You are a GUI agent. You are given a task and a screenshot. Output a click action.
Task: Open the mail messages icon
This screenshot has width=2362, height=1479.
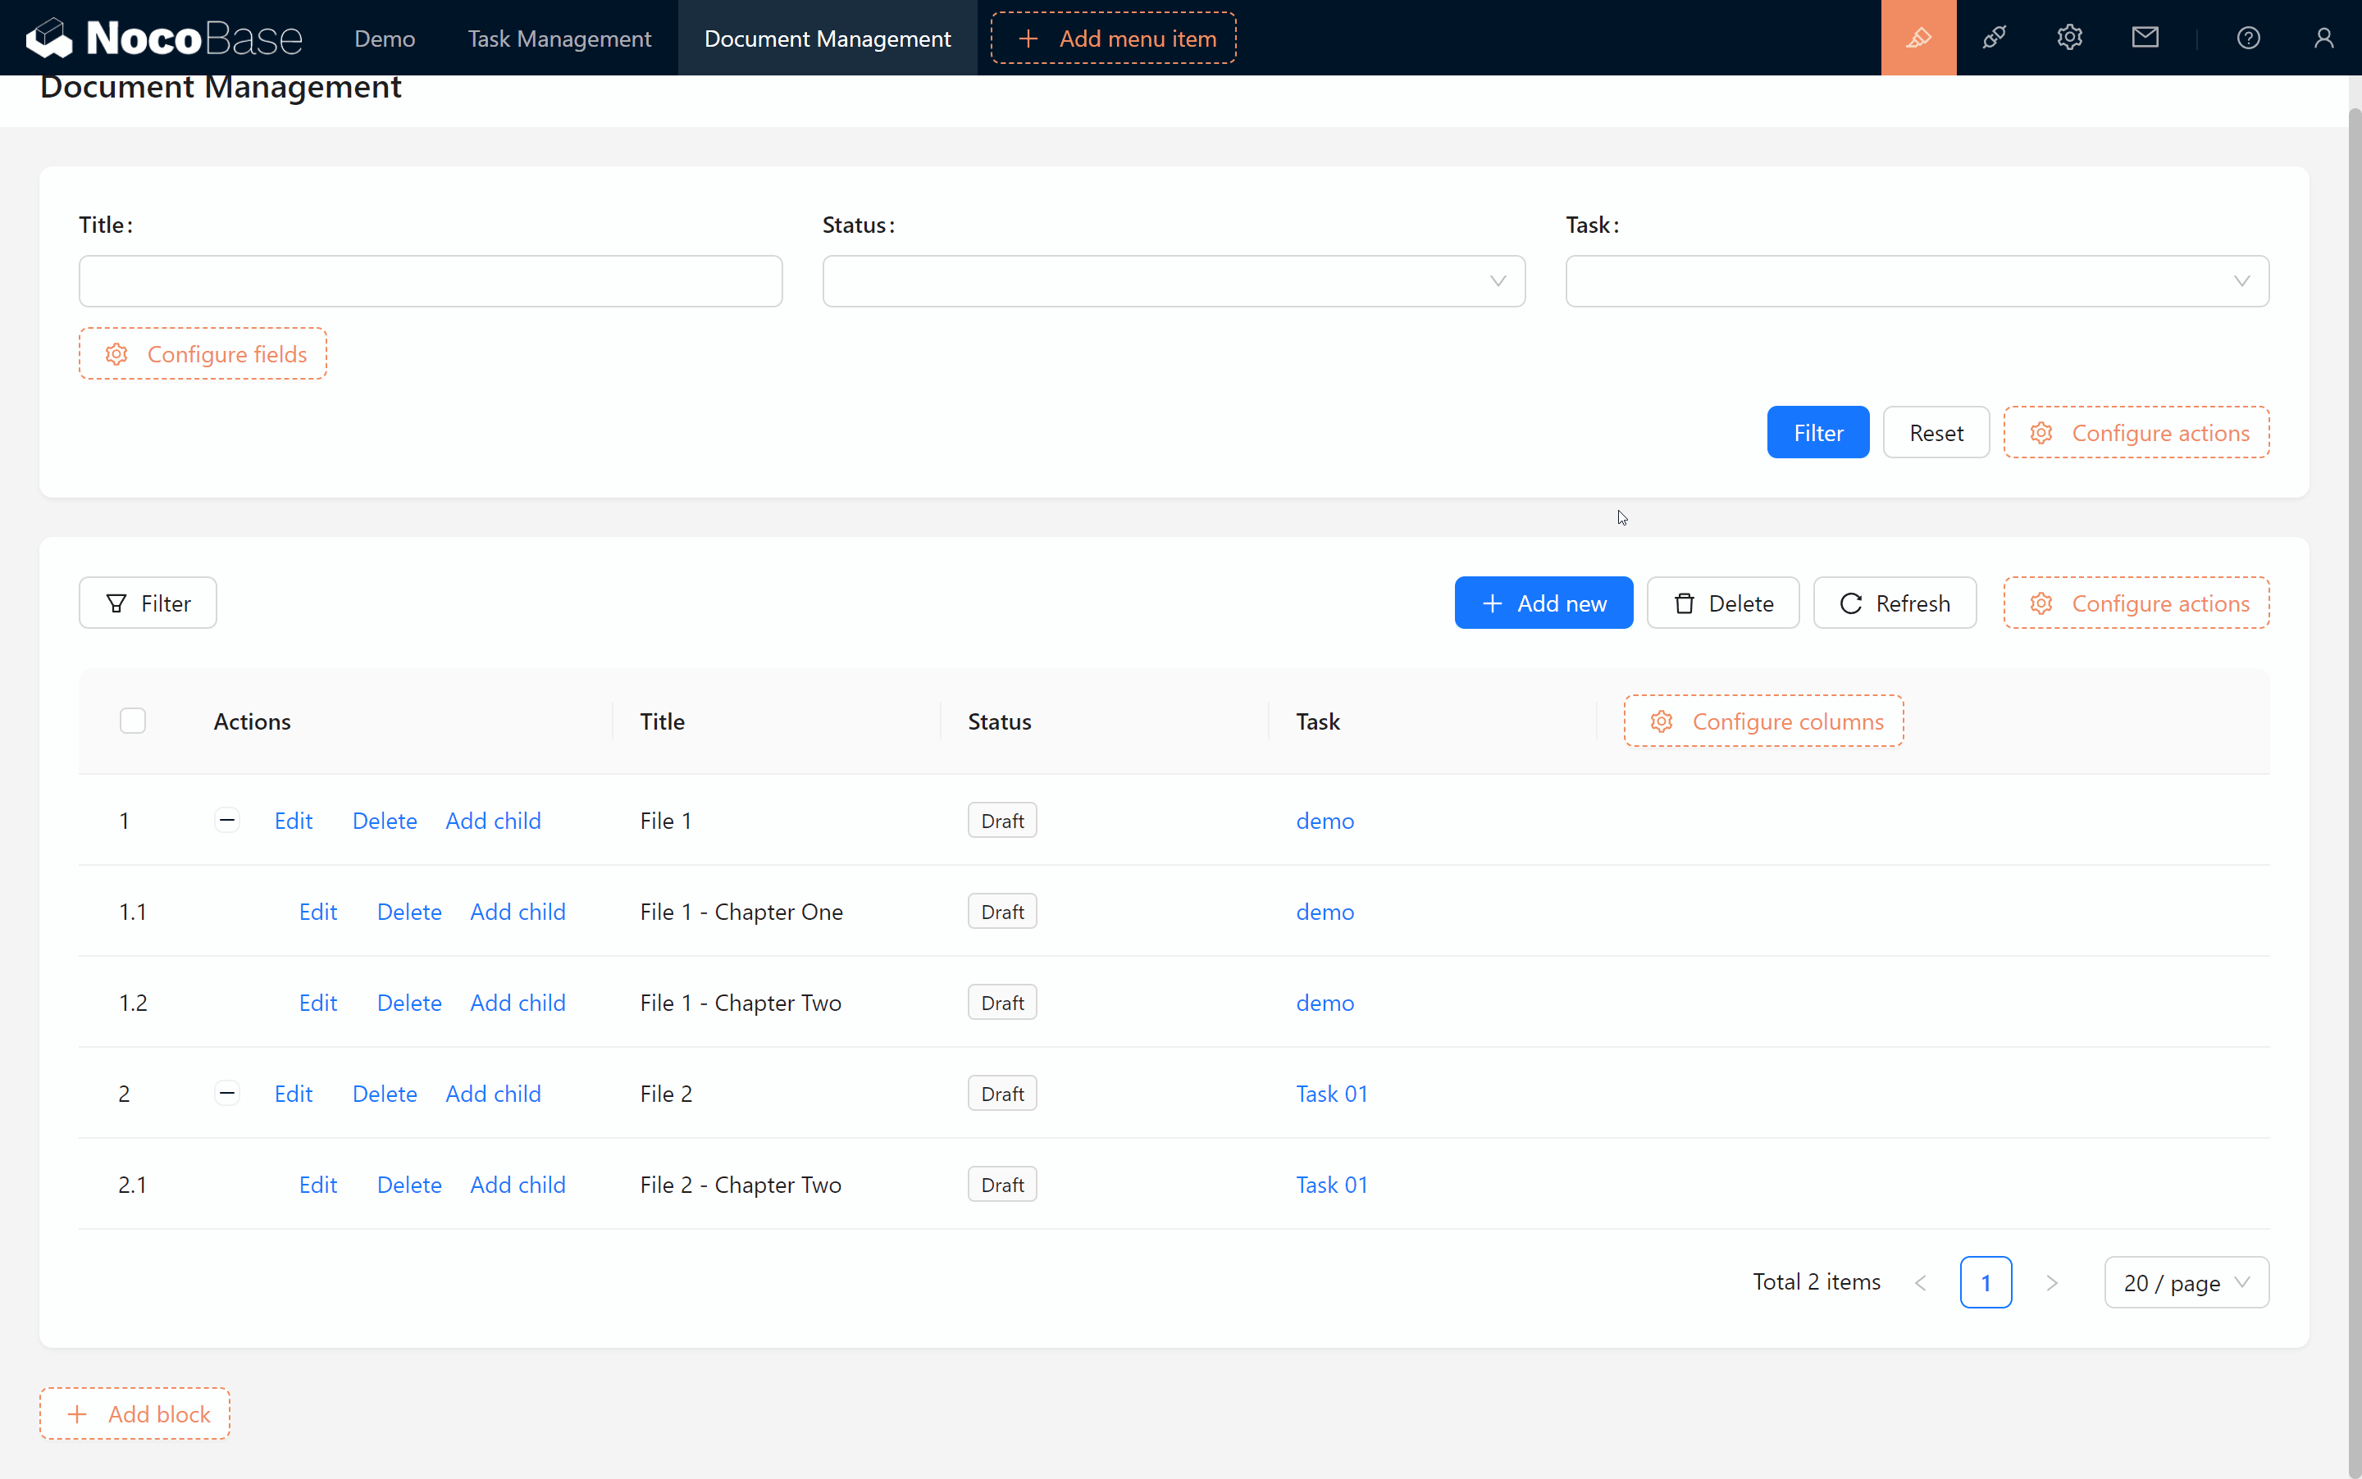[x=2145, y=39]
